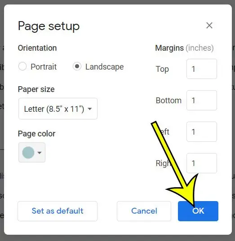Select the Landscape radio button

77,66
